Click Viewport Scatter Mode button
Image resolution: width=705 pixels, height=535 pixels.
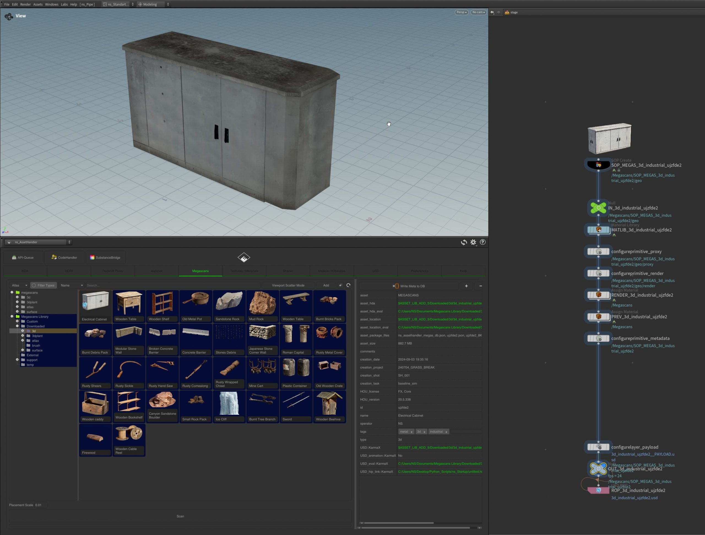(x=288, y=285)
